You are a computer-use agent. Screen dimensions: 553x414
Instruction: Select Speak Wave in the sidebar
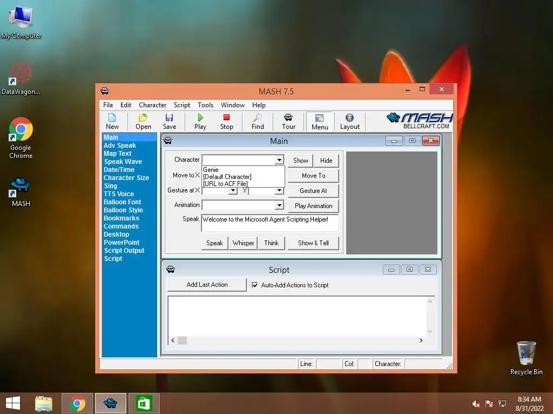pos(123,162)
